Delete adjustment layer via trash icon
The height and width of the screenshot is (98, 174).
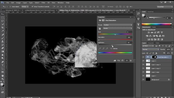[x=131, y=60]
